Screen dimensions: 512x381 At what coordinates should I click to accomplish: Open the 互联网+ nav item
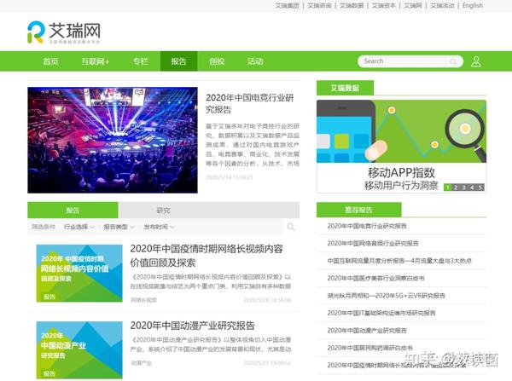click(x=96, y=61)
